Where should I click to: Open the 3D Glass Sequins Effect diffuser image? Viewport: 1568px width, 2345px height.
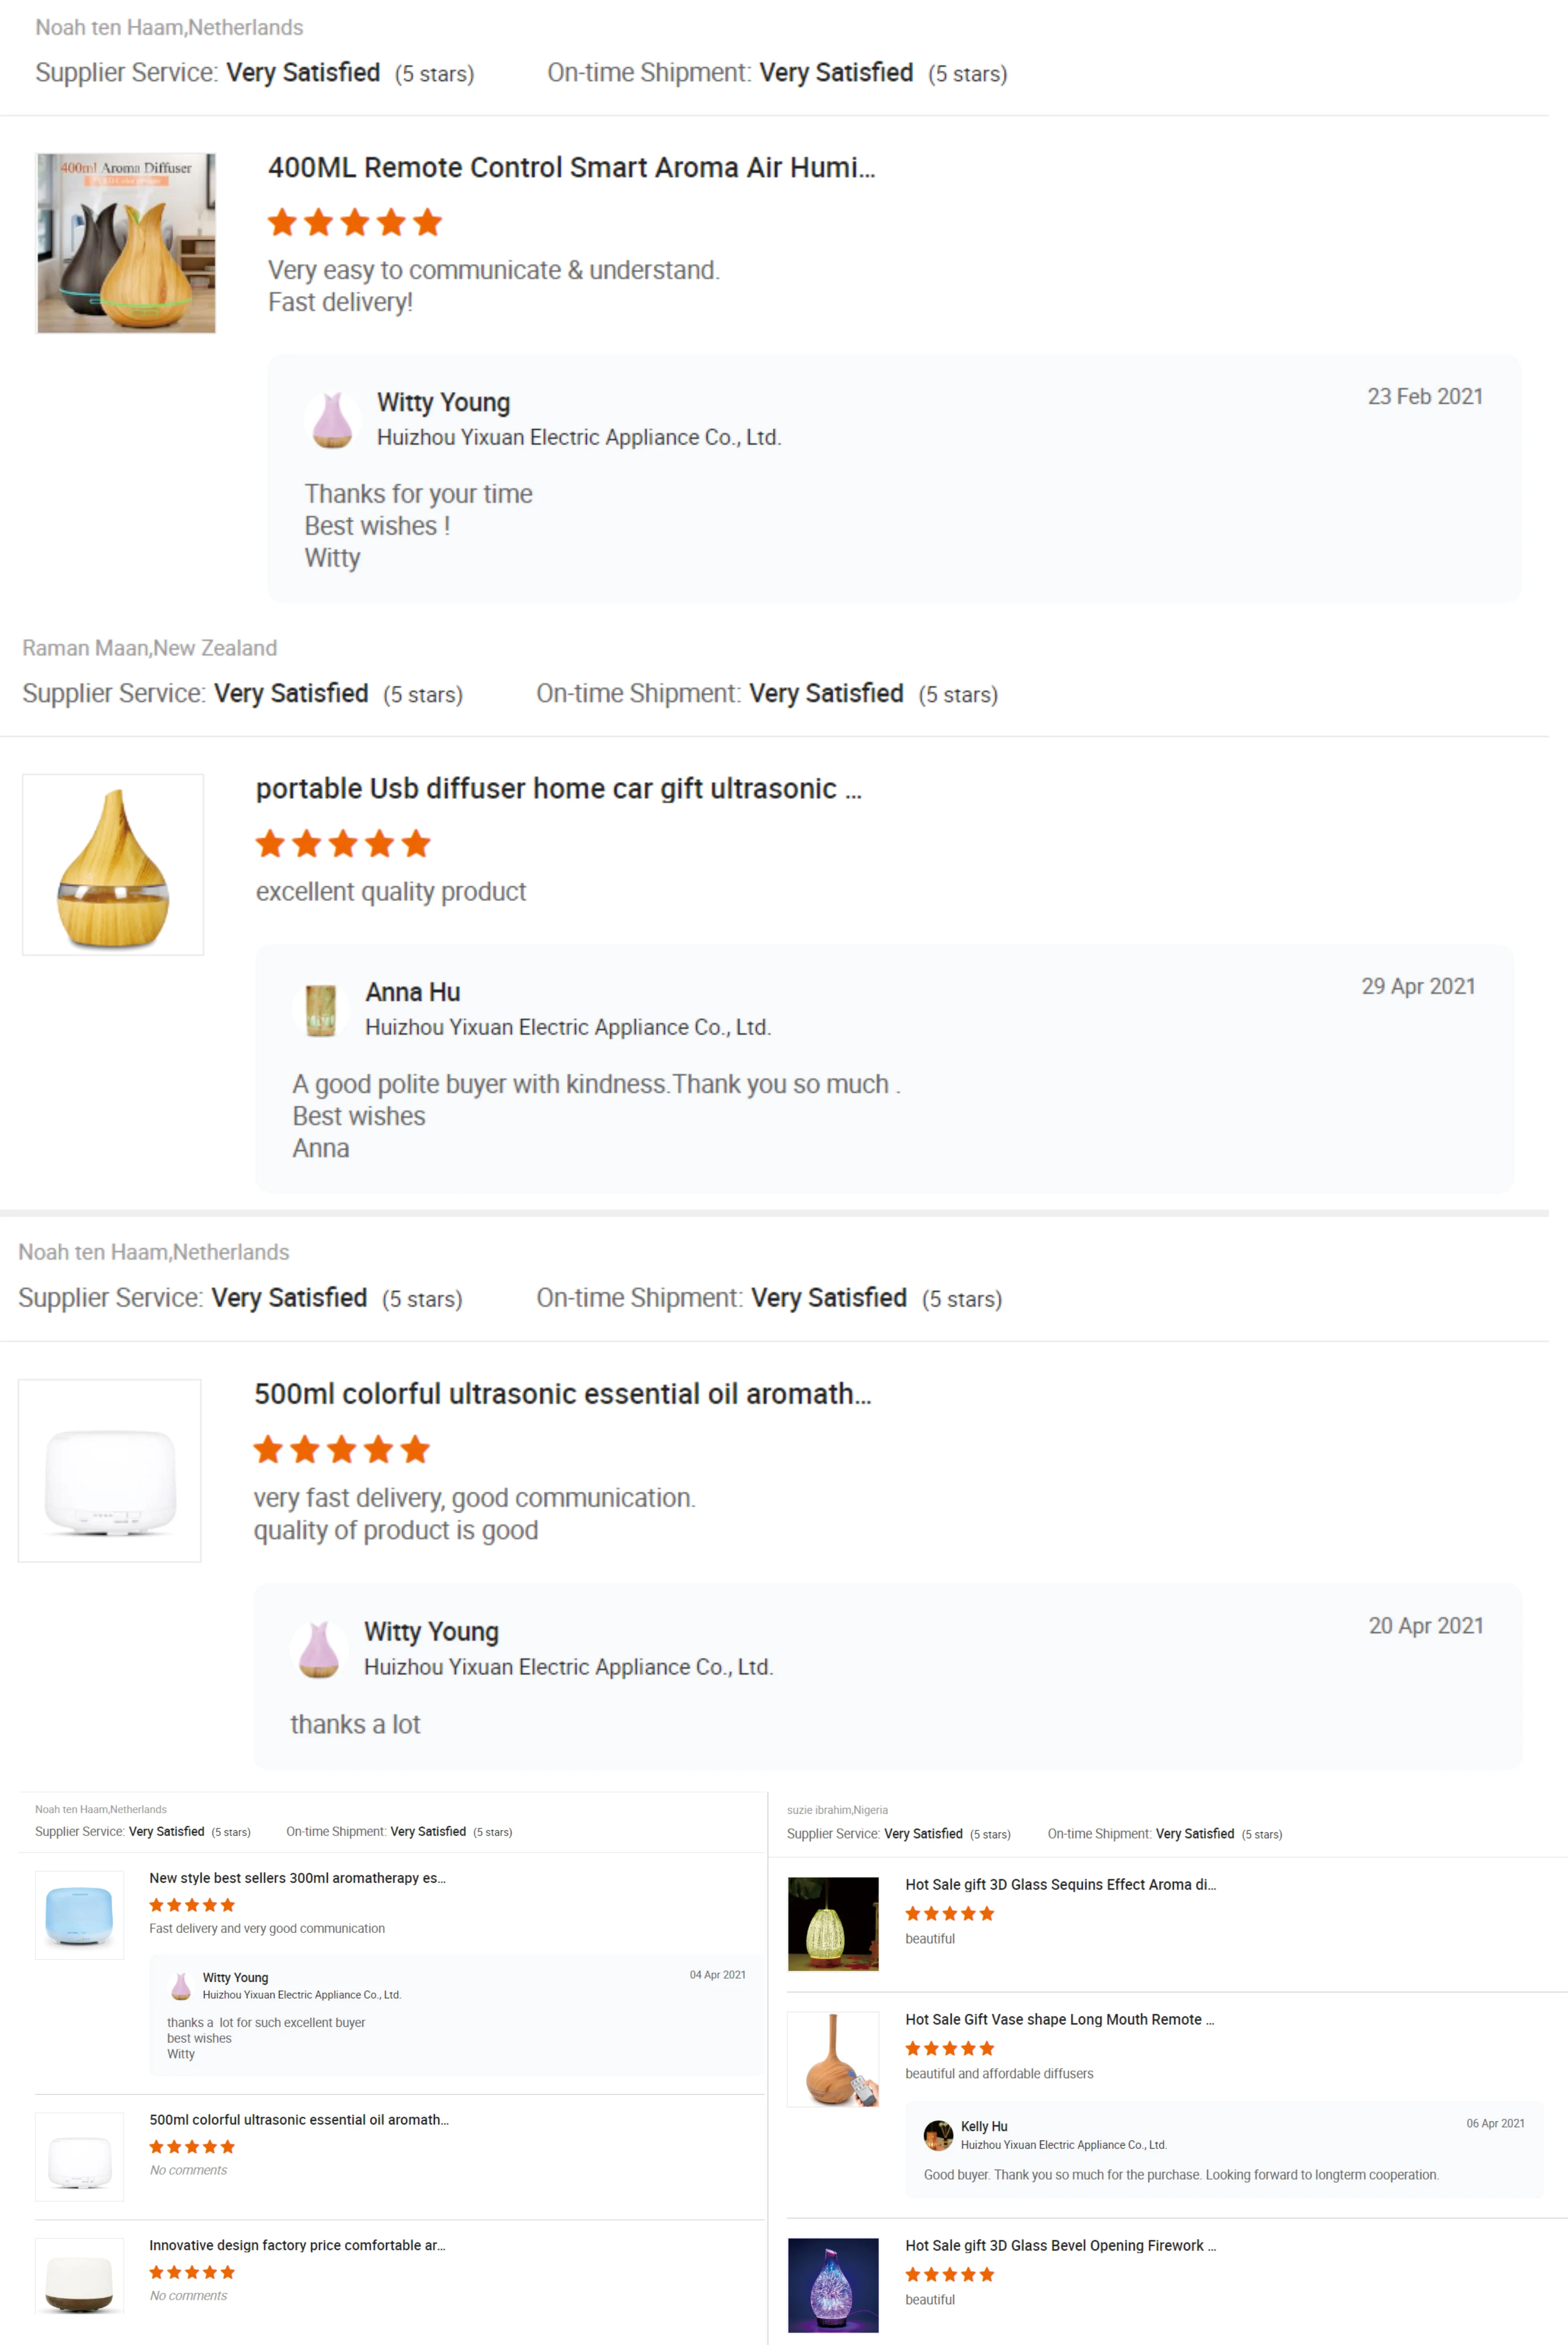click(833, 1923)
